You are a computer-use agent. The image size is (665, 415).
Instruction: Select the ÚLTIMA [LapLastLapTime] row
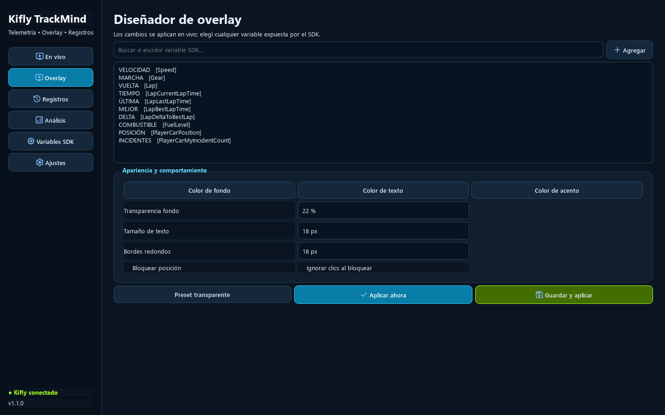tap(383, 101)
